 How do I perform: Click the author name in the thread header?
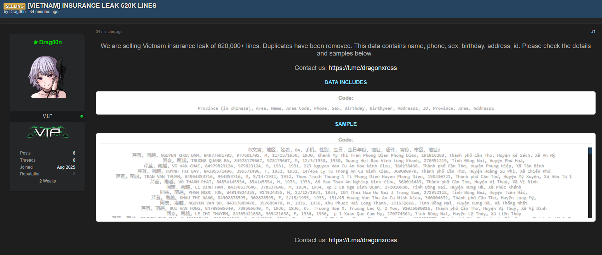pyautogui.click(x=17, y=12)
